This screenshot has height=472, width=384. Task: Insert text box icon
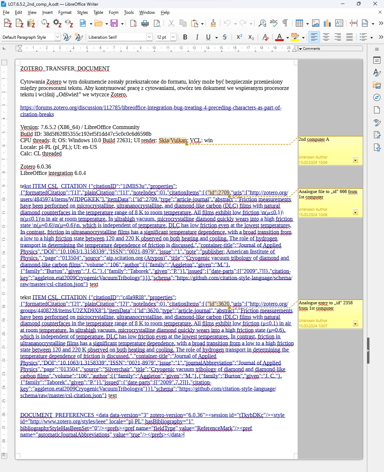point(339,23)
